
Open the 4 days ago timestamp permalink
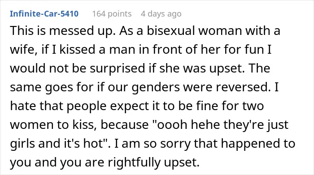point(161,14)
